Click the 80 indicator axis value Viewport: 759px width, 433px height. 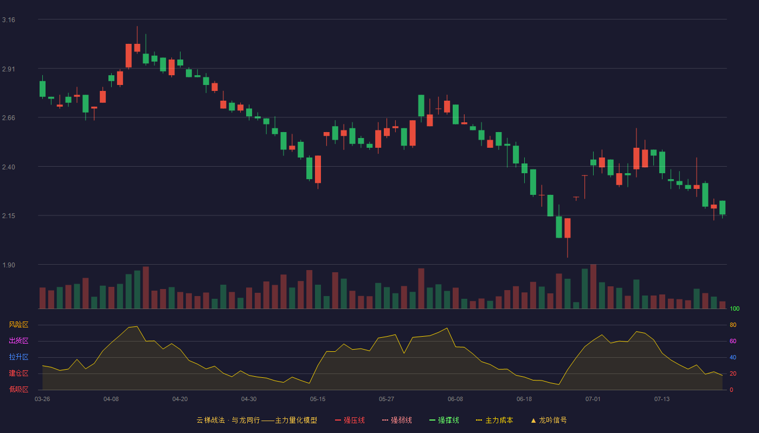[733, 325]
